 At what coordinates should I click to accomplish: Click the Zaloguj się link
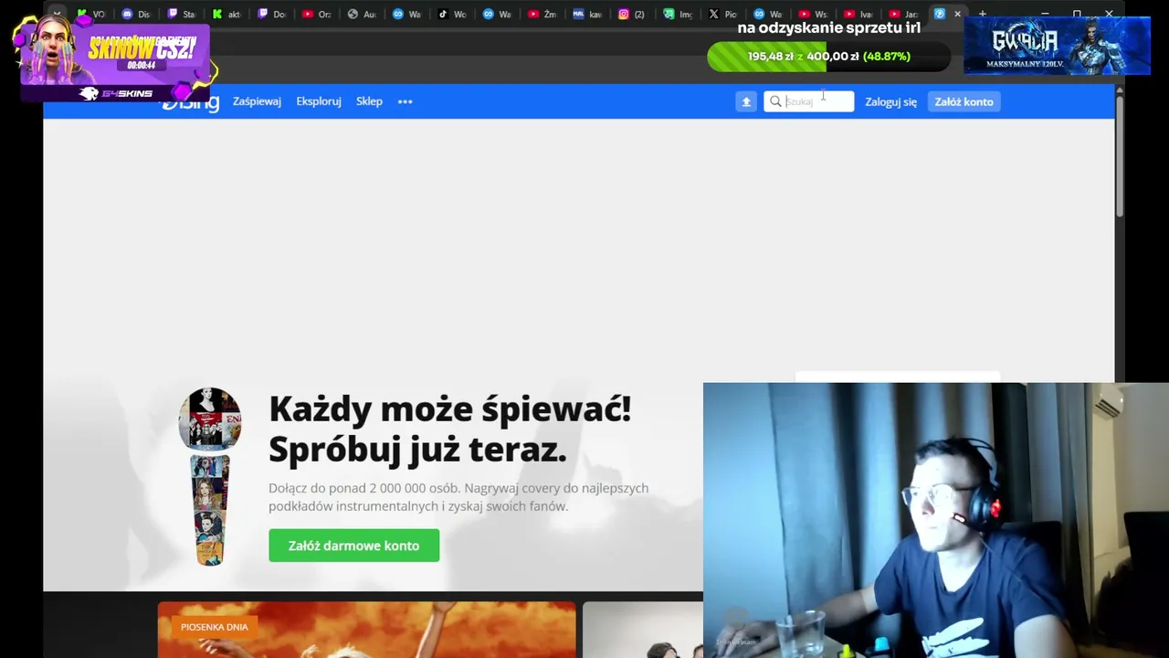(890, 101)
